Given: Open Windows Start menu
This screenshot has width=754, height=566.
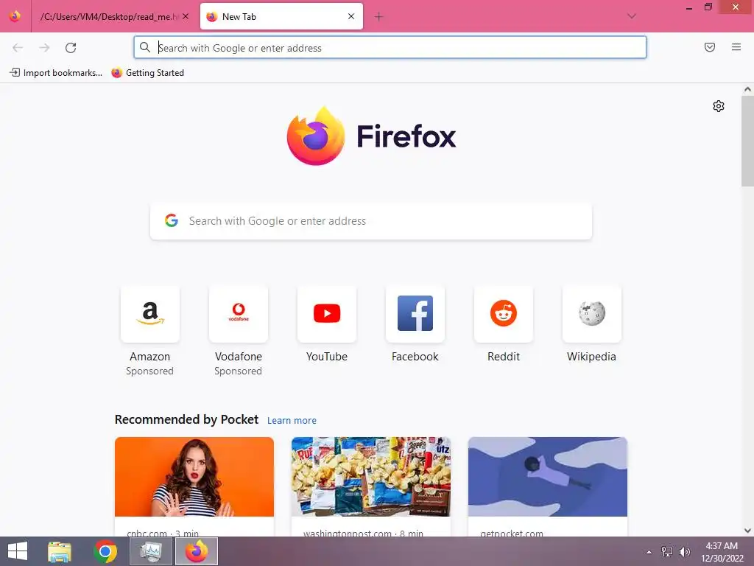Looking at the screenshot, I should tap(18, 551).
